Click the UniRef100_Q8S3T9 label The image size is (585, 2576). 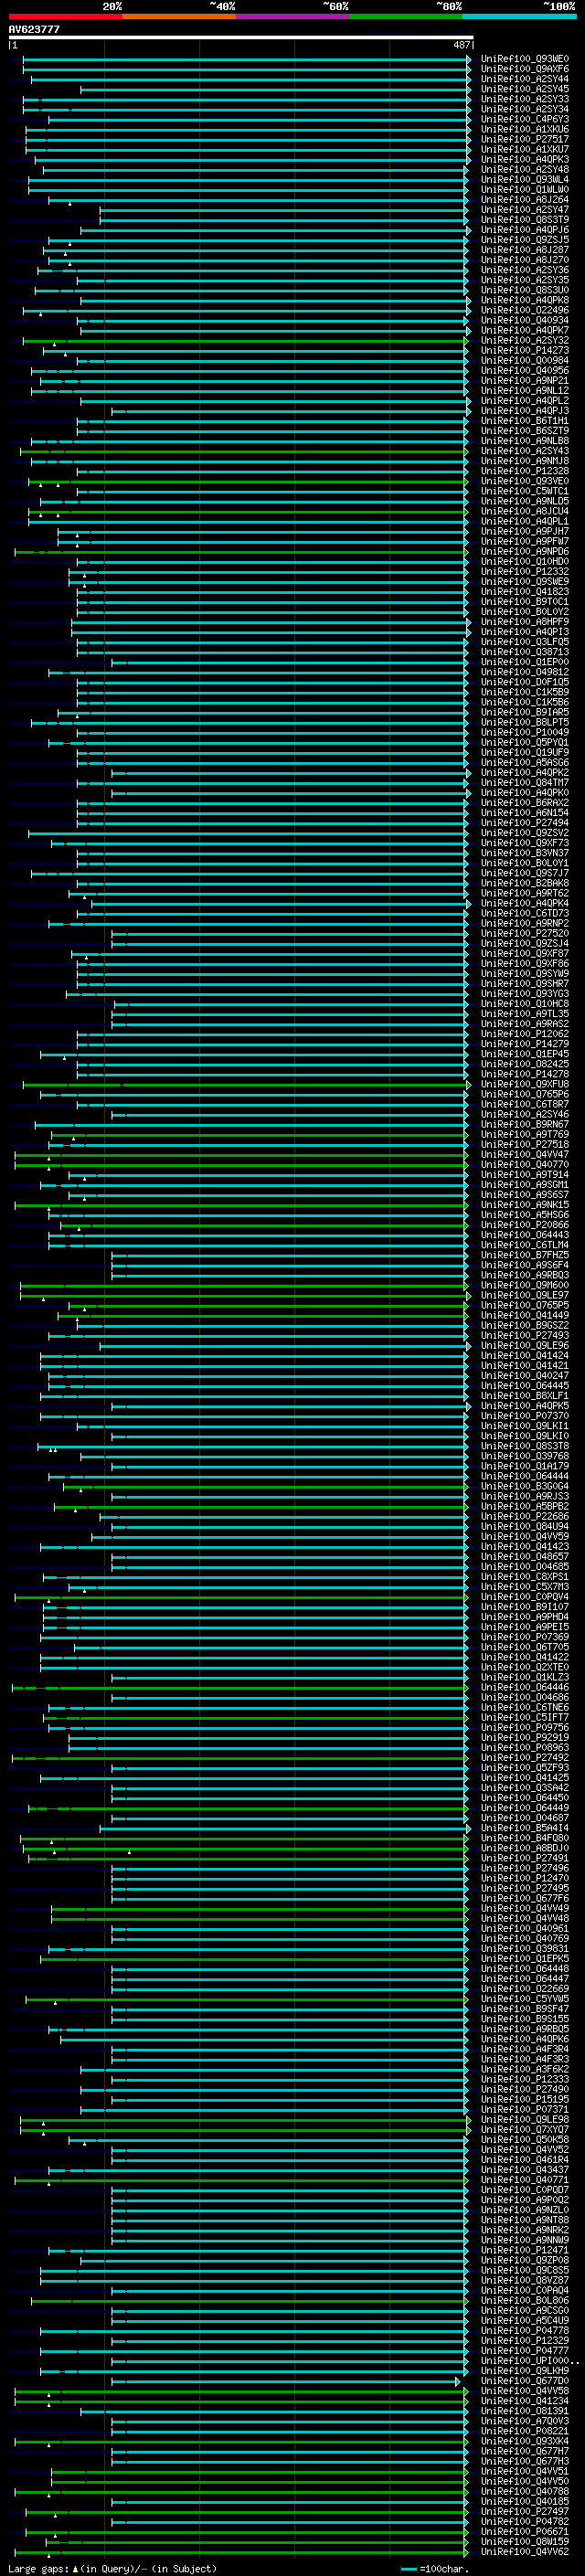525,220
